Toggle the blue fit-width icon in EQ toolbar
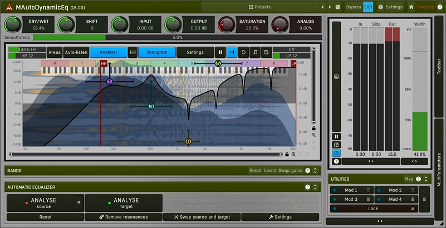 (x=232, y=52)
